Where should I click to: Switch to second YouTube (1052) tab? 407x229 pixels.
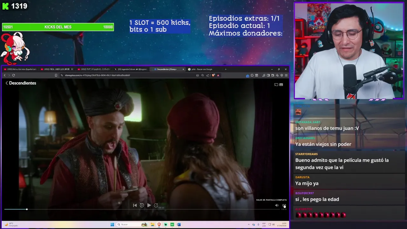pos(57,69)
